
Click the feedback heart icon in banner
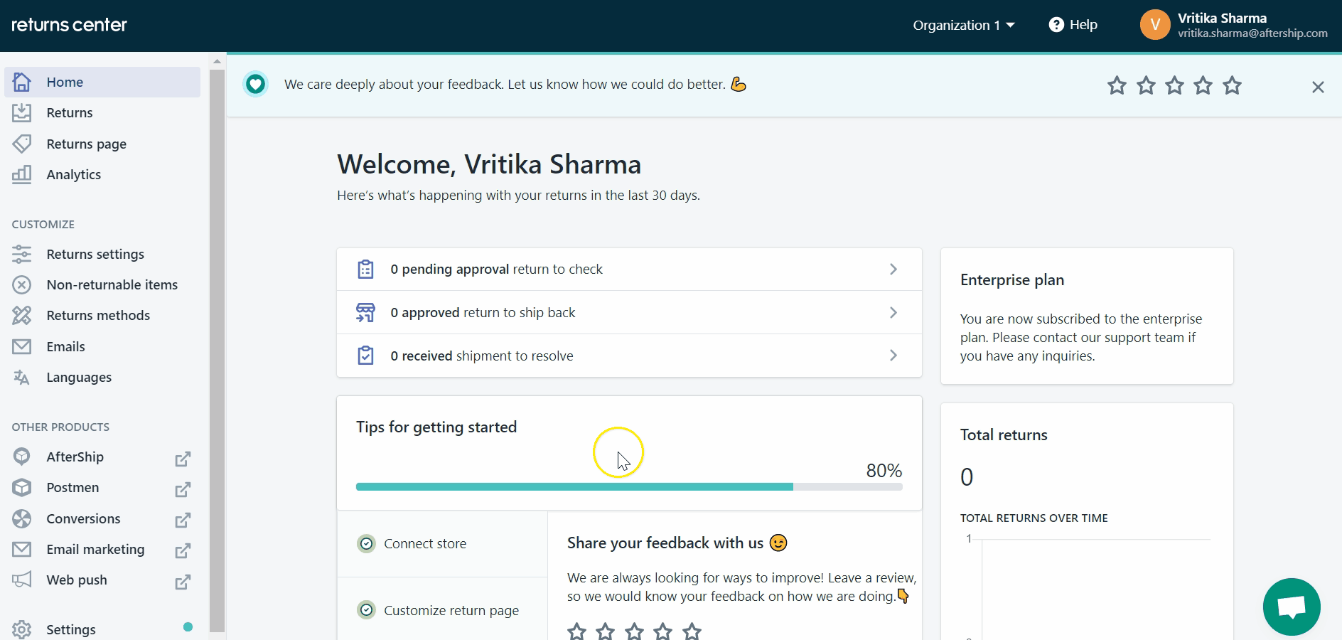click(x=255, y=85)
